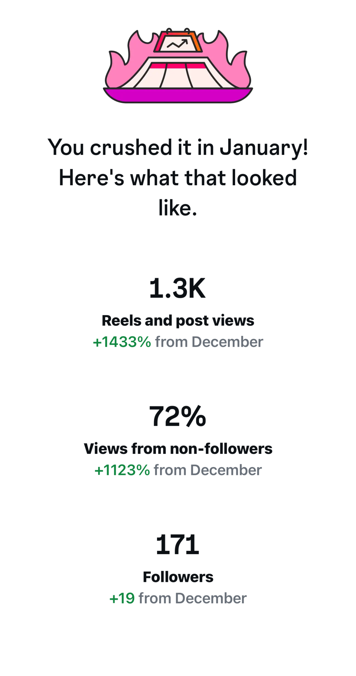This screenshot has height=676, width=356.
Task: Select the 'You crushed it in January!' heading
Action: (178, 148)
